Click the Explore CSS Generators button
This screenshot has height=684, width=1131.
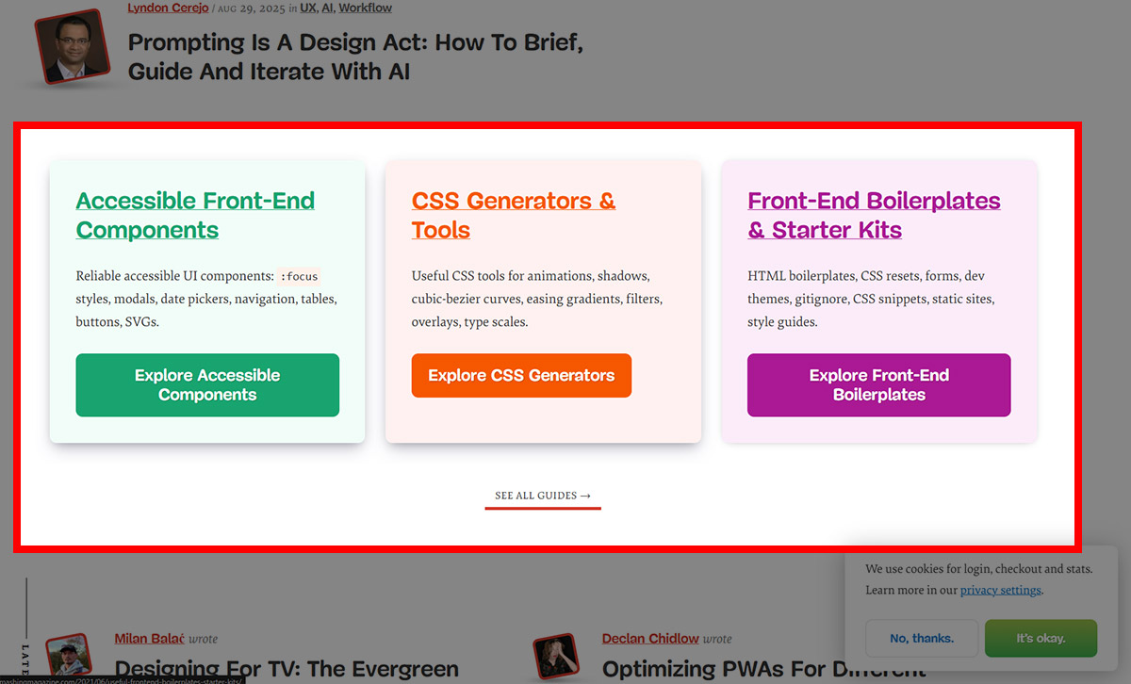coord(521,375)
